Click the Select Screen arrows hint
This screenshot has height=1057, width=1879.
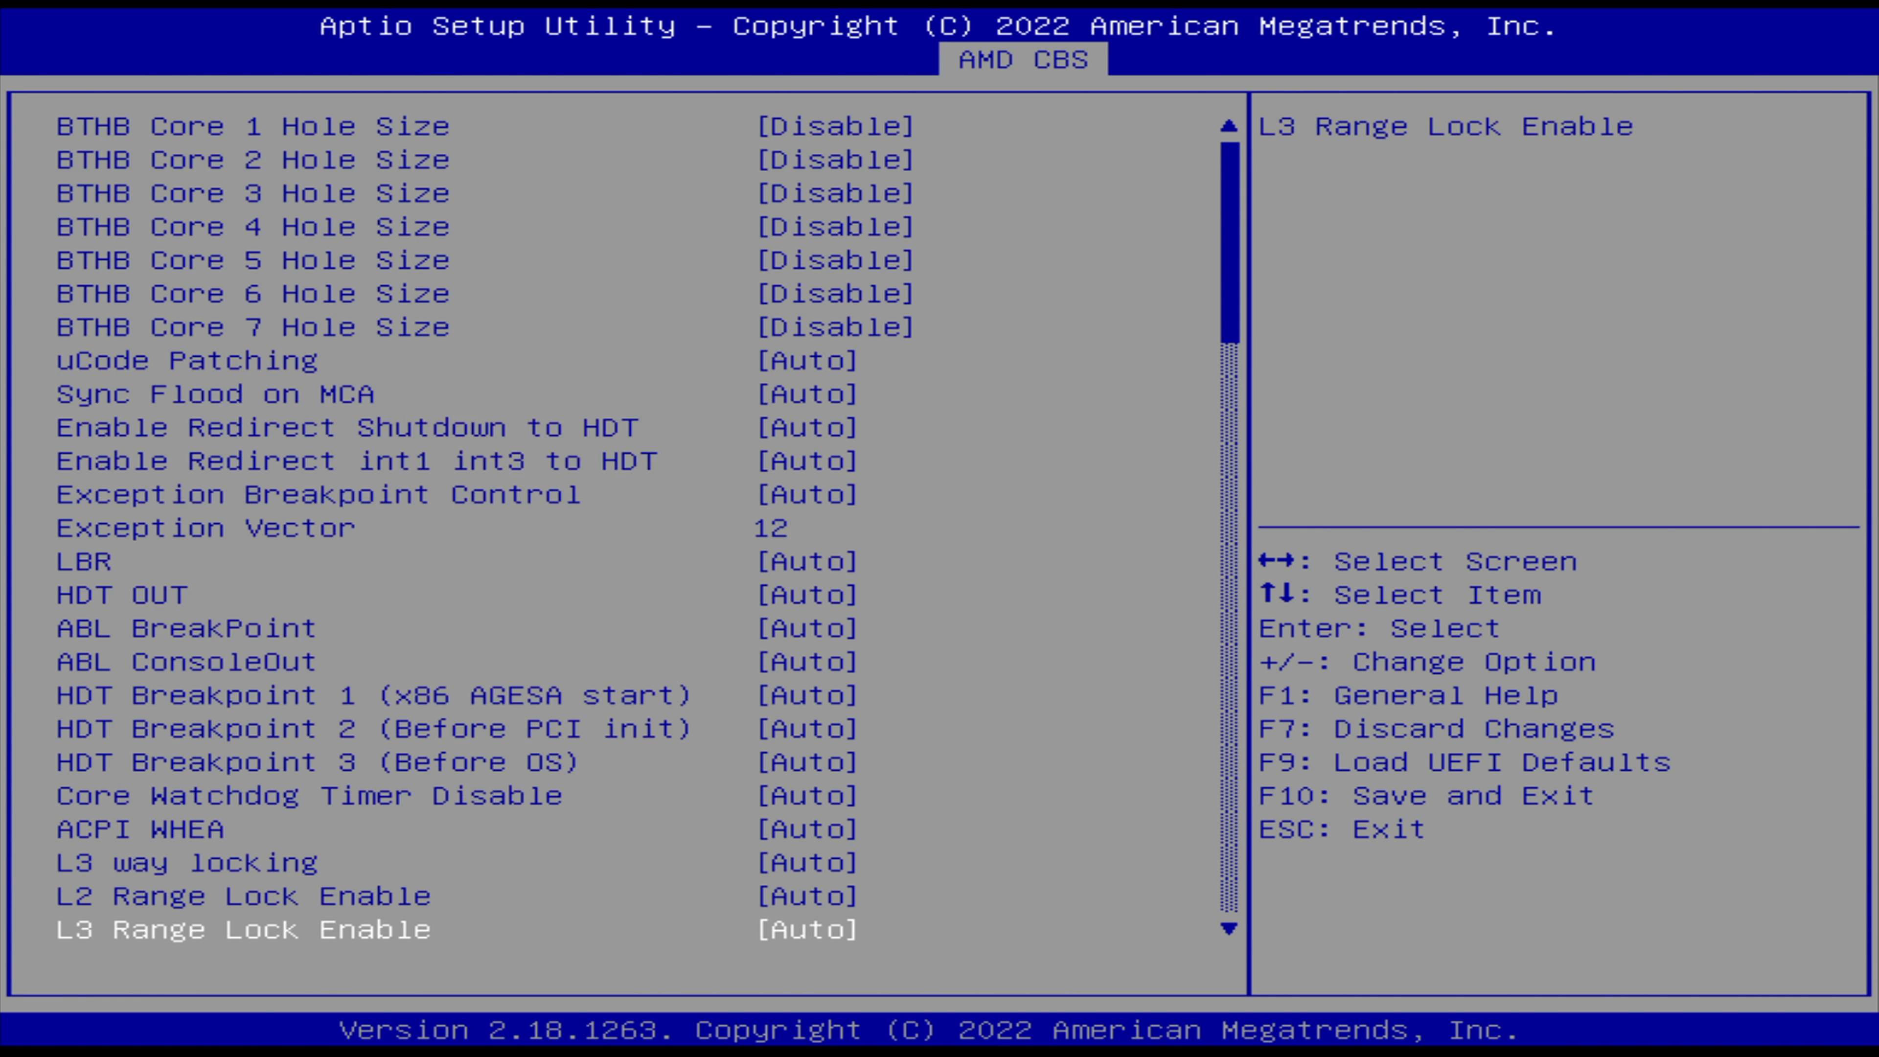[x=1418, y=562]
